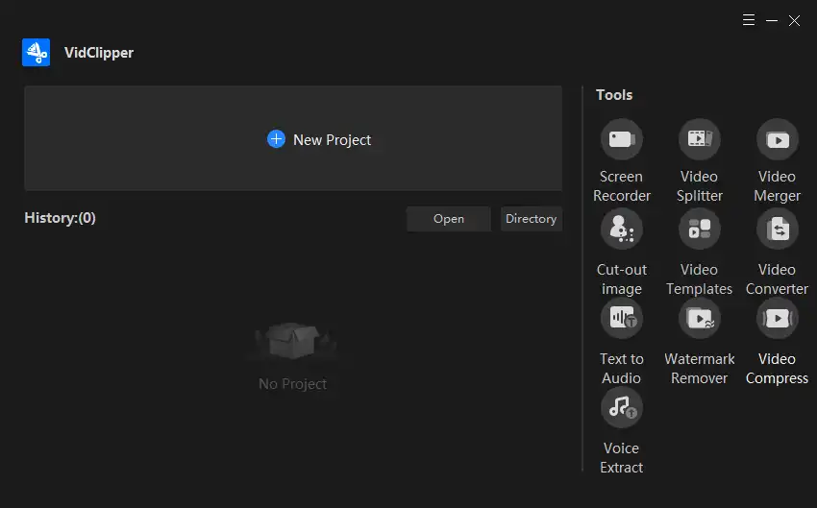Click the empty No Project box placeholder
Viewport: 817px width, 508px height.
point(293,341)
